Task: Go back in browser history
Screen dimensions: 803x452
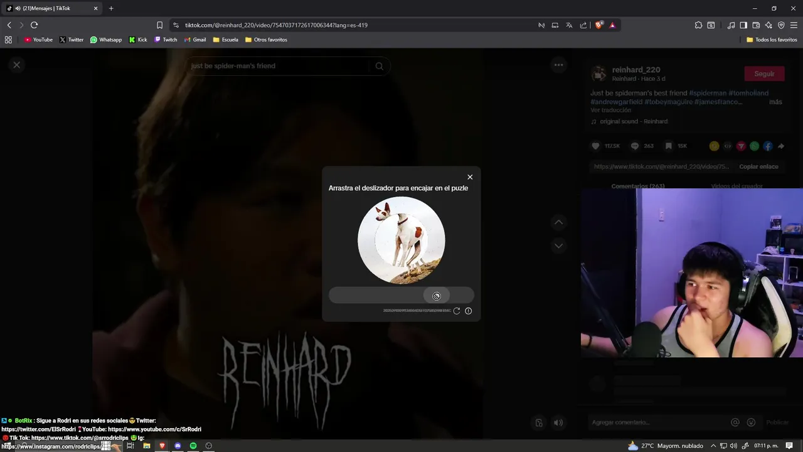Action: 9,25
